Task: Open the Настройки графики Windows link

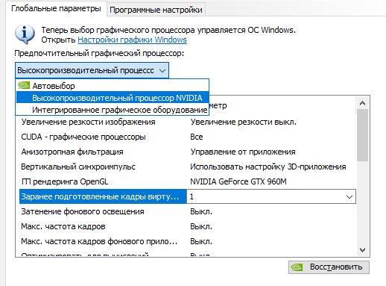Action: click(133, 40)
